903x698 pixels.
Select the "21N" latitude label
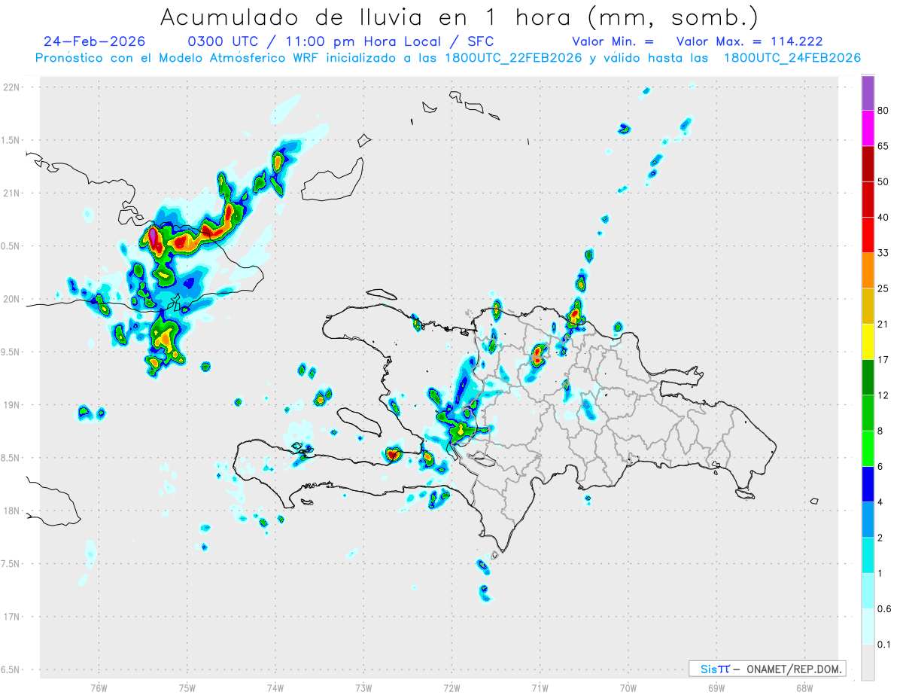point(12,193)
